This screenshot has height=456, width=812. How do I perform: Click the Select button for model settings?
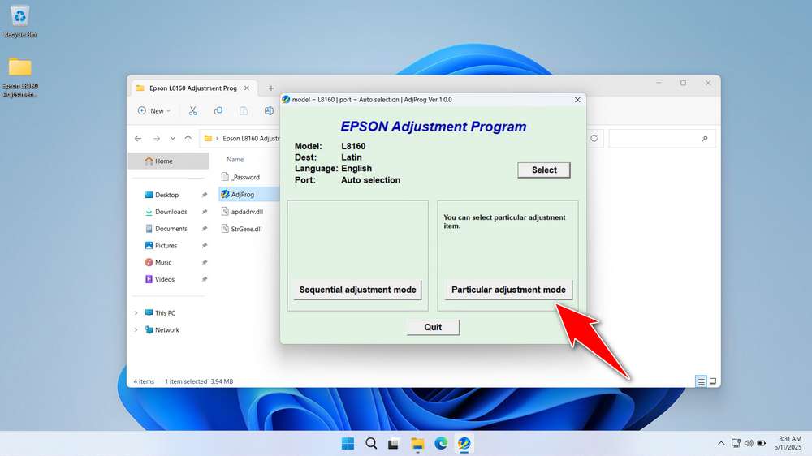[x=544, y=170]
